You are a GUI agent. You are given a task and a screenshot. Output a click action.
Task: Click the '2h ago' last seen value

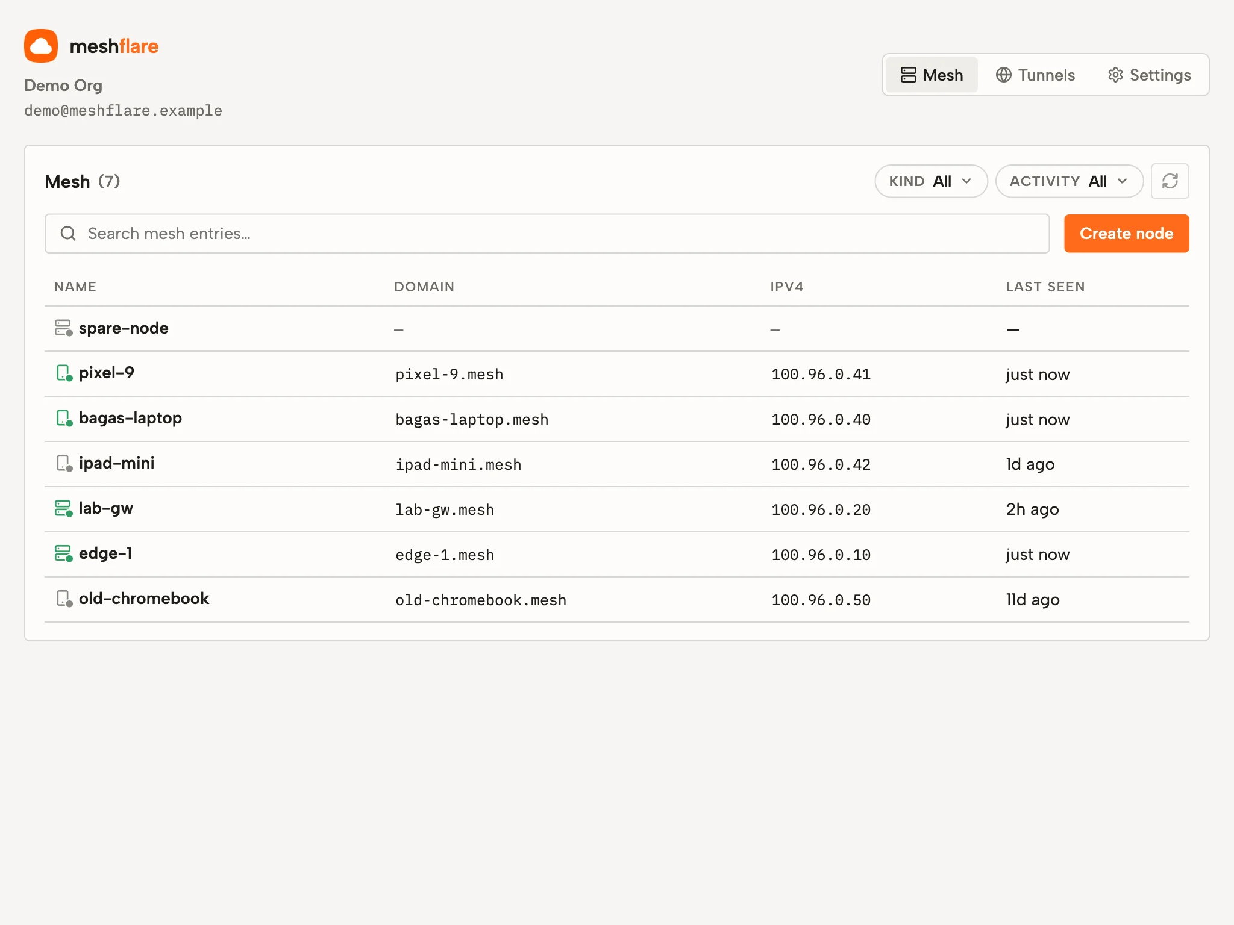1032,509
